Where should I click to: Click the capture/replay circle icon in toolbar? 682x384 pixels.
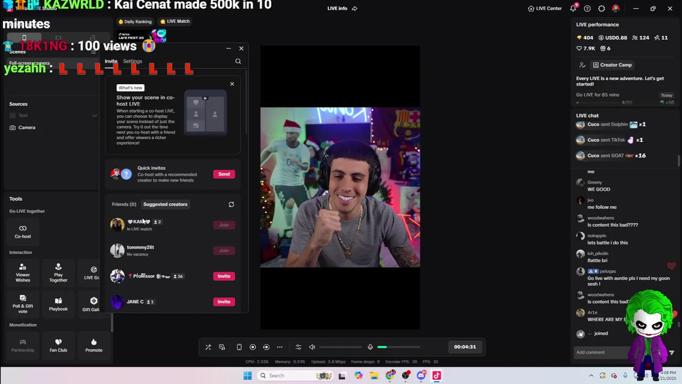point(266,347)
